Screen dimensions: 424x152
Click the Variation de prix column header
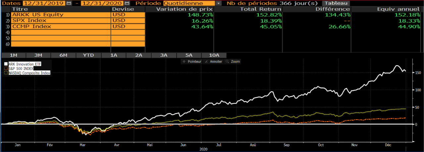[x=185, y=9]
